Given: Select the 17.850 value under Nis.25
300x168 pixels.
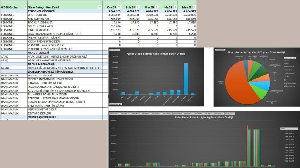Looking at the screenshot, I should 168,23.
